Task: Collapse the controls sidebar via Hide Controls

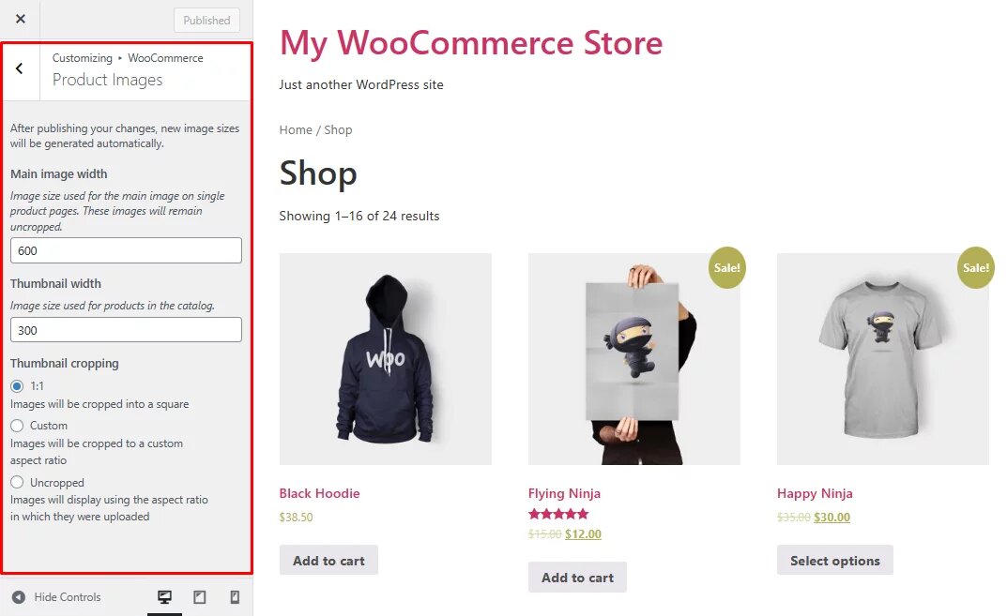Action: 66,597
